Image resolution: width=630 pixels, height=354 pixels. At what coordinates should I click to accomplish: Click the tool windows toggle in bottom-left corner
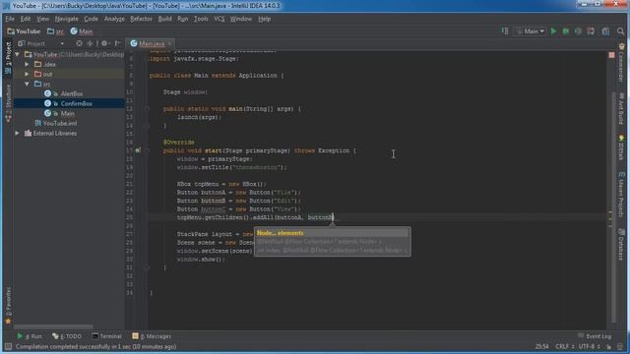pos(8,346)
